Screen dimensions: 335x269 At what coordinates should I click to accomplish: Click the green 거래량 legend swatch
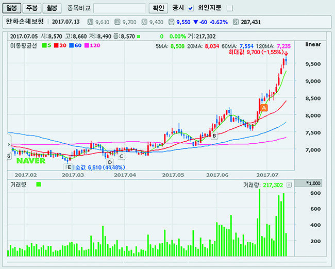pos(39,184)
